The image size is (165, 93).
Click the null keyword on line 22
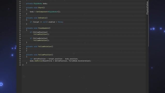click(x=45, y=22)
